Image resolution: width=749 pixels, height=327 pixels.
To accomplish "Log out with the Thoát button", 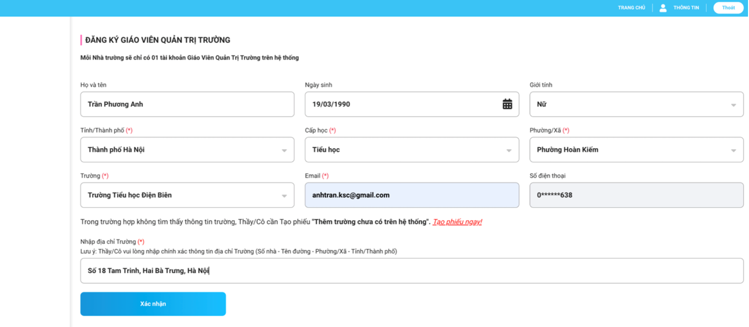I will tap(728, 8).
